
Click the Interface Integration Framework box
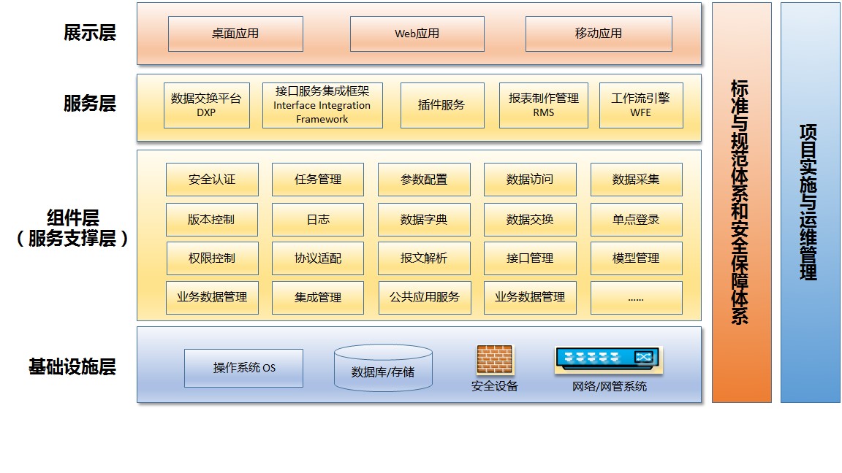point(322,105)
